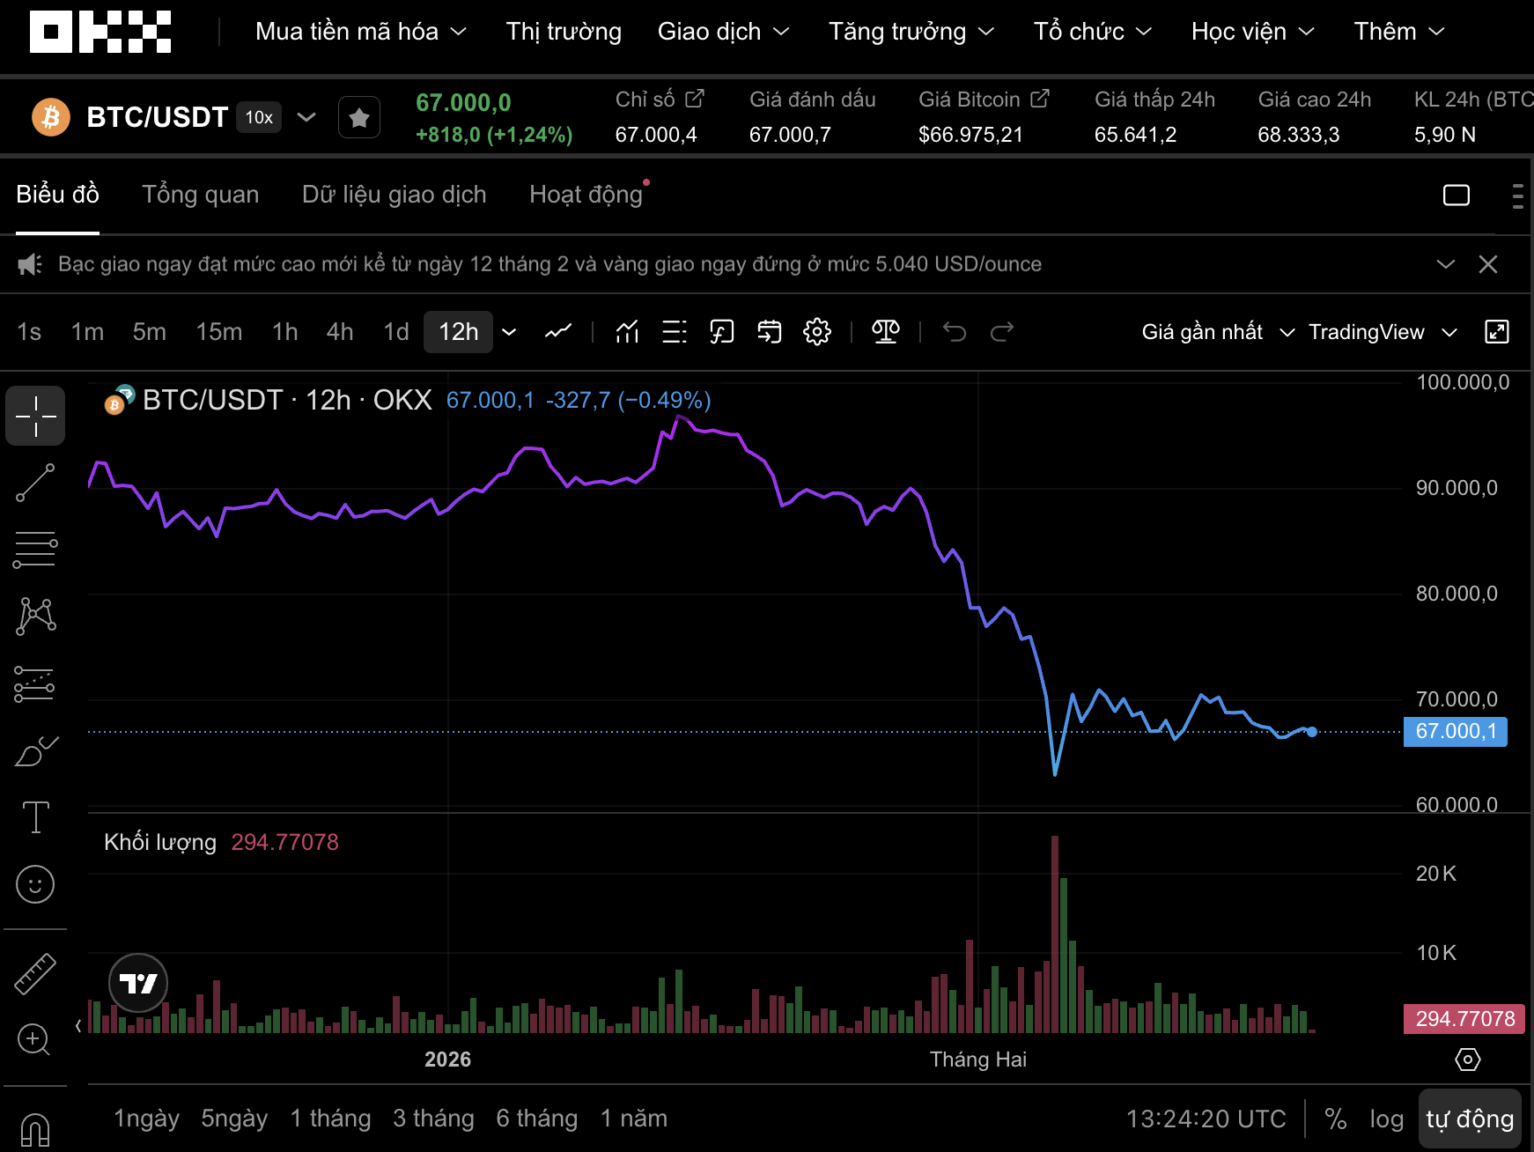Toggle logarithmic scale with log button
1534x1152 pixels.
(1387, 1119)
